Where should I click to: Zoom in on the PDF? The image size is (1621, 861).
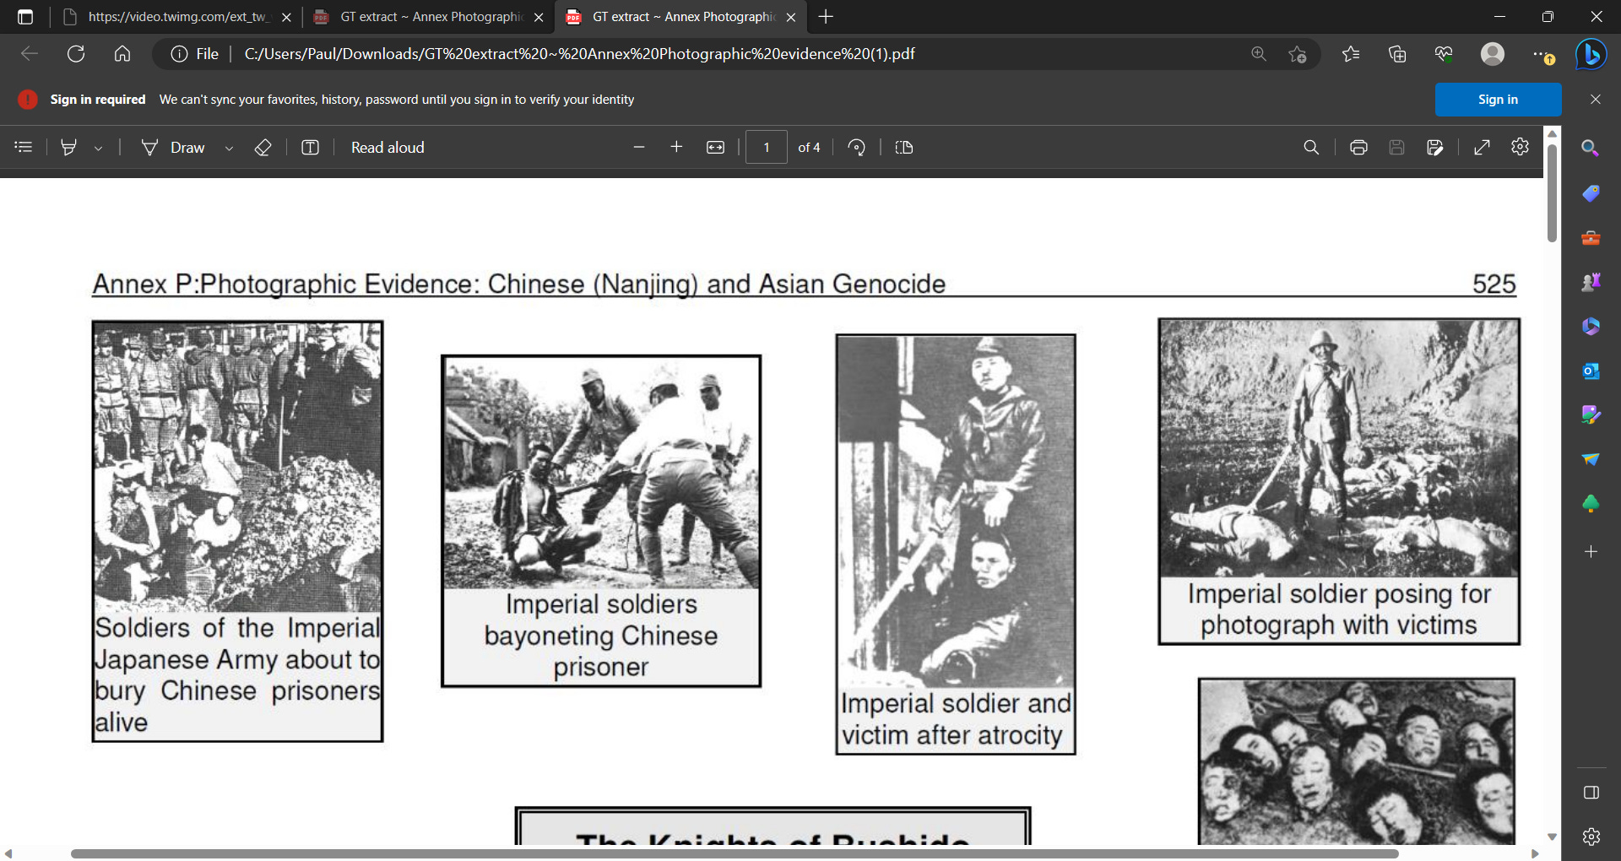[x=676, y=147]
